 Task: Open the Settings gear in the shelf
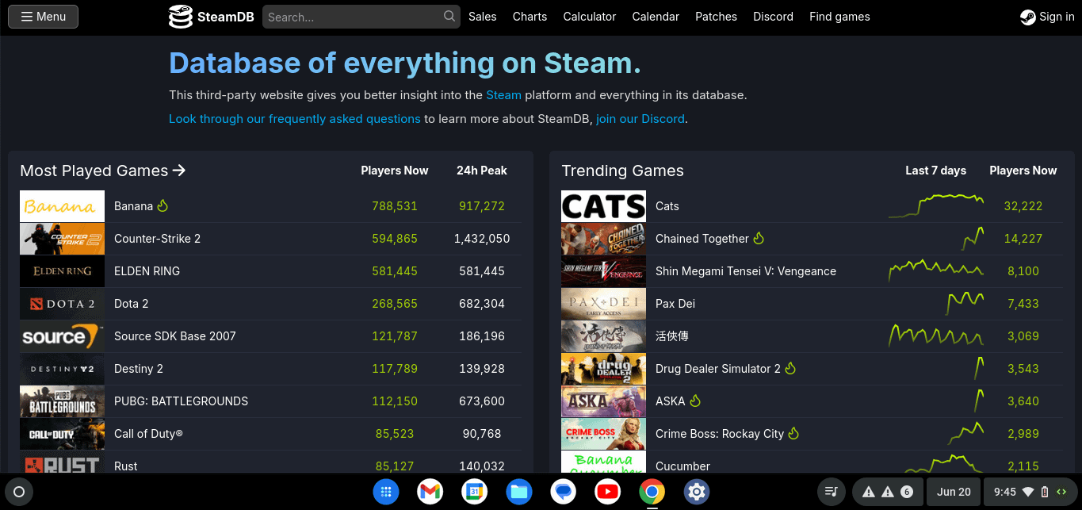point(696,492)
